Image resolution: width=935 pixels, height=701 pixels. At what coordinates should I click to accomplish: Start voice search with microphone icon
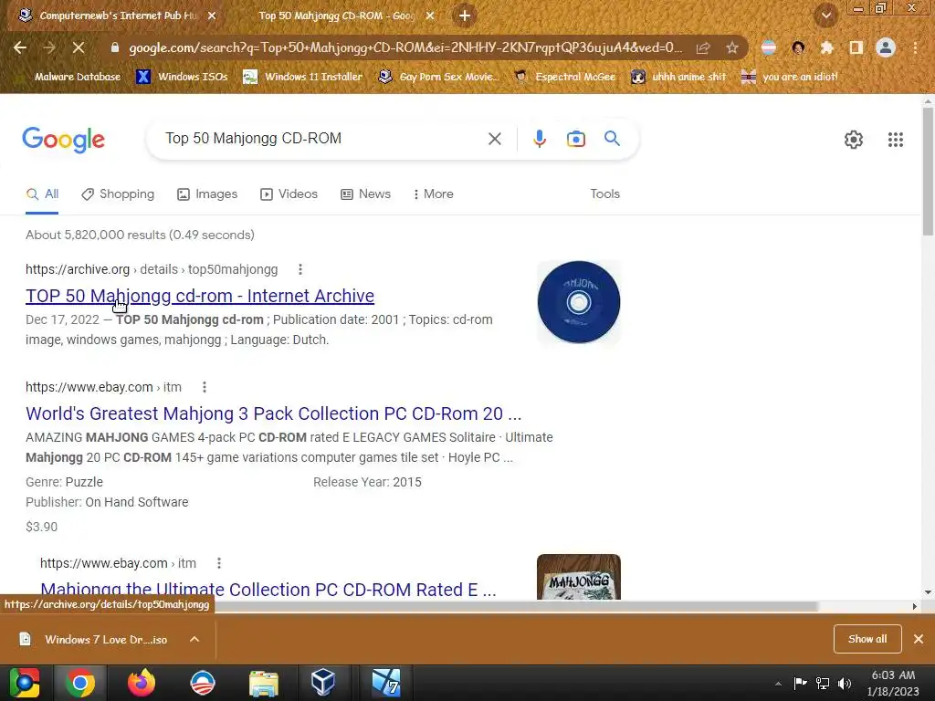click(539, 139)
